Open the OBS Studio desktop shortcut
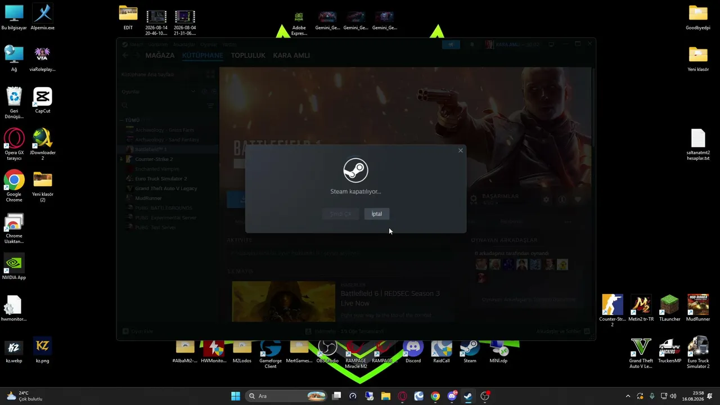 tap(327, 352)
